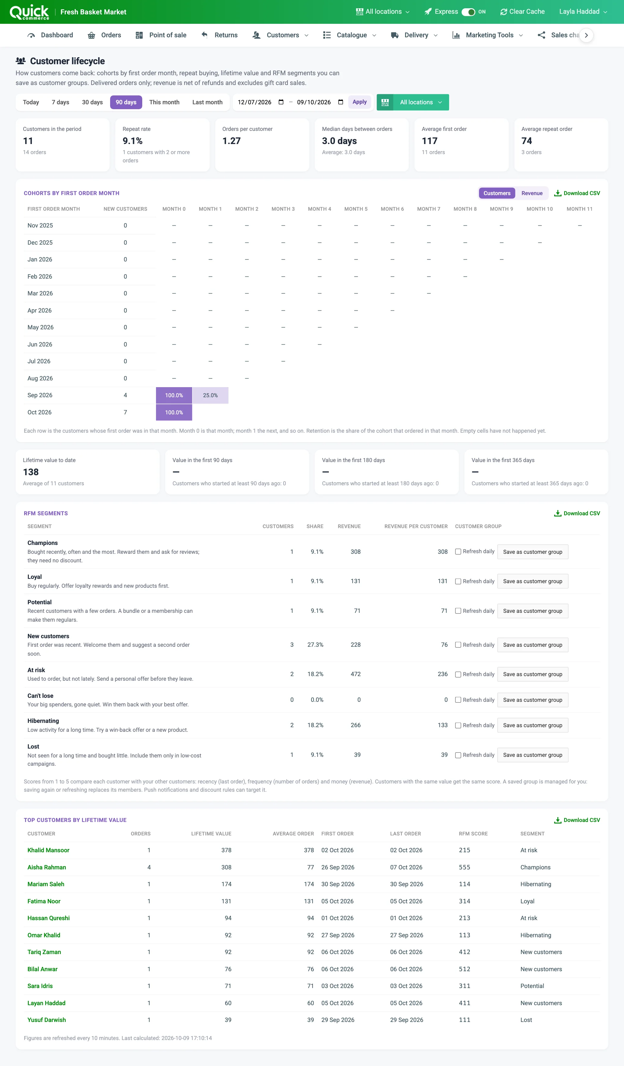Switch cohorts view to Revenue
The height and width of the screenshot is (1066, 624).
532,193
